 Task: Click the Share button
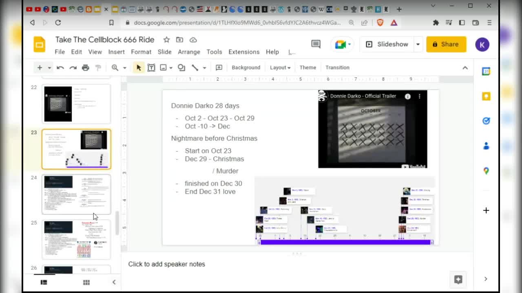(x=446, y=44)
